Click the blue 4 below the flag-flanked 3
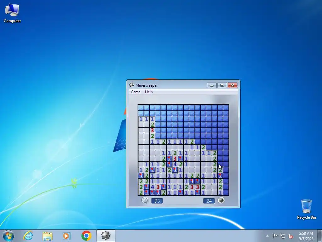 coord(175,164)
